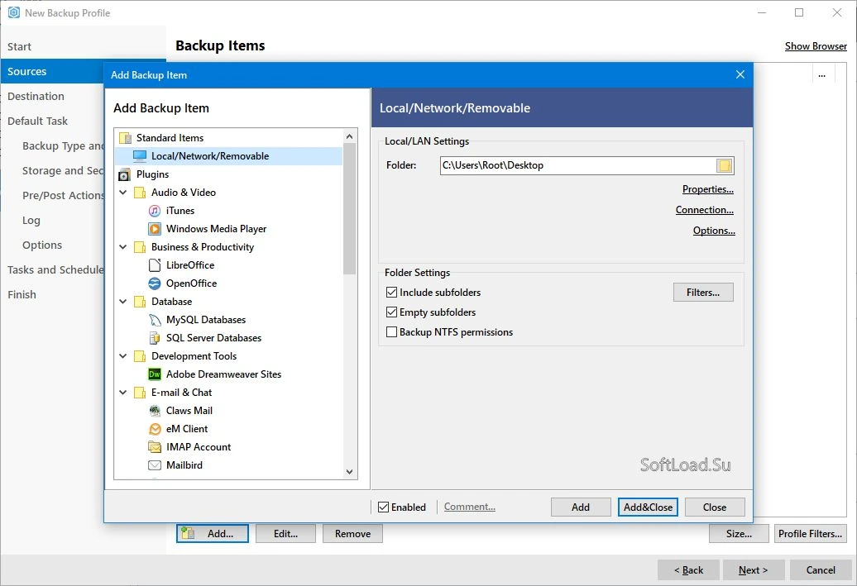
Task: Click the eM Client icon
Action: (155, 429)
